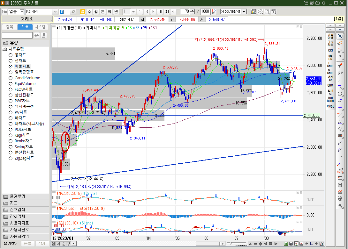Select 선차트 chart type radio
Image resolution: width=348 pixels, height=249 pixels.
[x=11, y=60]
